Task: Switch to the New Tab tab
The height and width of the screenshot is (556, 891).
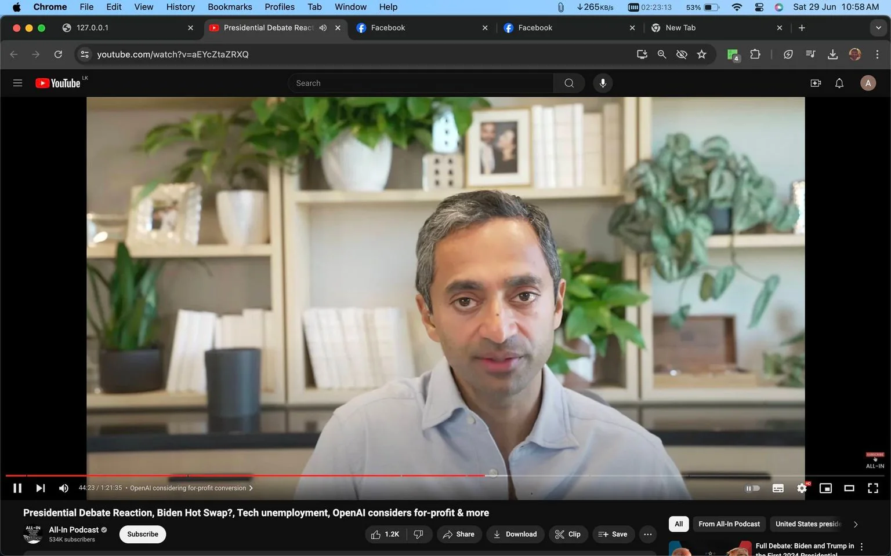Action: point(717,28)
